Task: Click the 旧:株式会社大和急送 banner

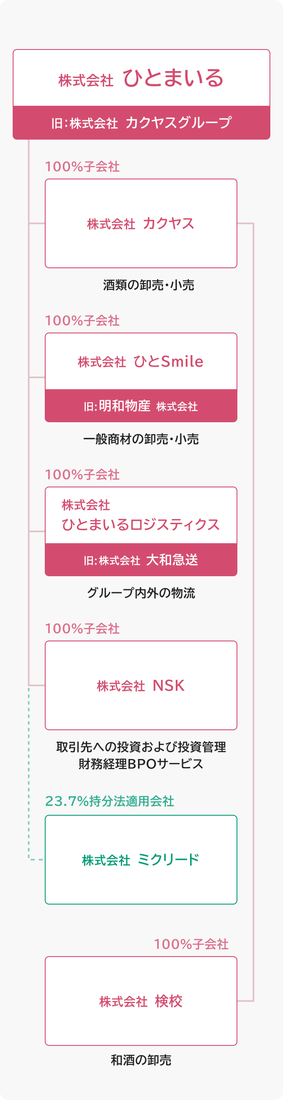Action: [x=141, y=560]
